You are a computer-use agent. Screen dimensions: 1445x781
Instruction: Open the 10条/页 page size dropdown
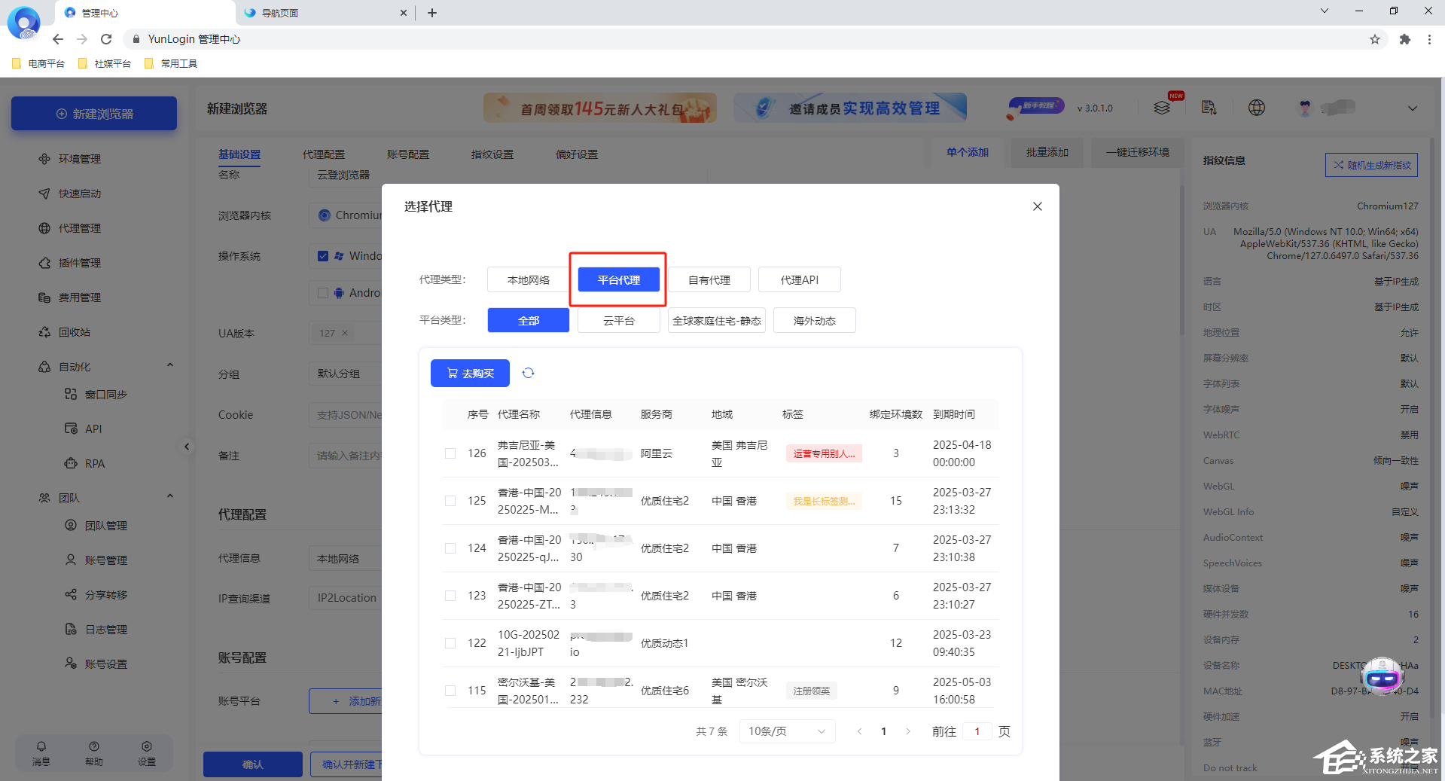click(786, 731)
